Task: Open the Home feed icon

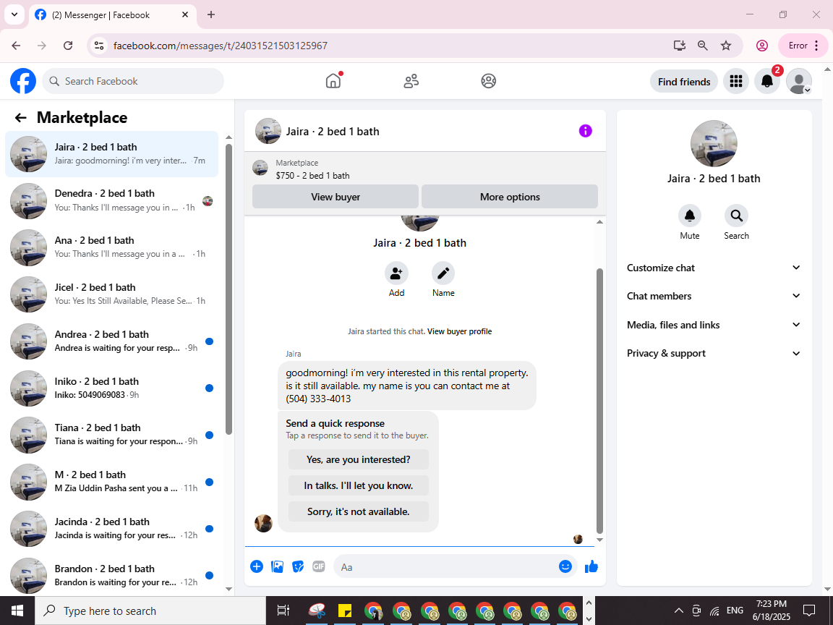Action: coord(333,81)
